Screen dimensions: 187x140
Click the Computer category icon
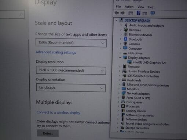[x=125, y=48]
